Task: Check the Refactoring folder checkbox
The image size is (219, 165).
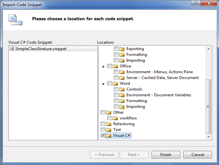Action: tap(103, 124)
